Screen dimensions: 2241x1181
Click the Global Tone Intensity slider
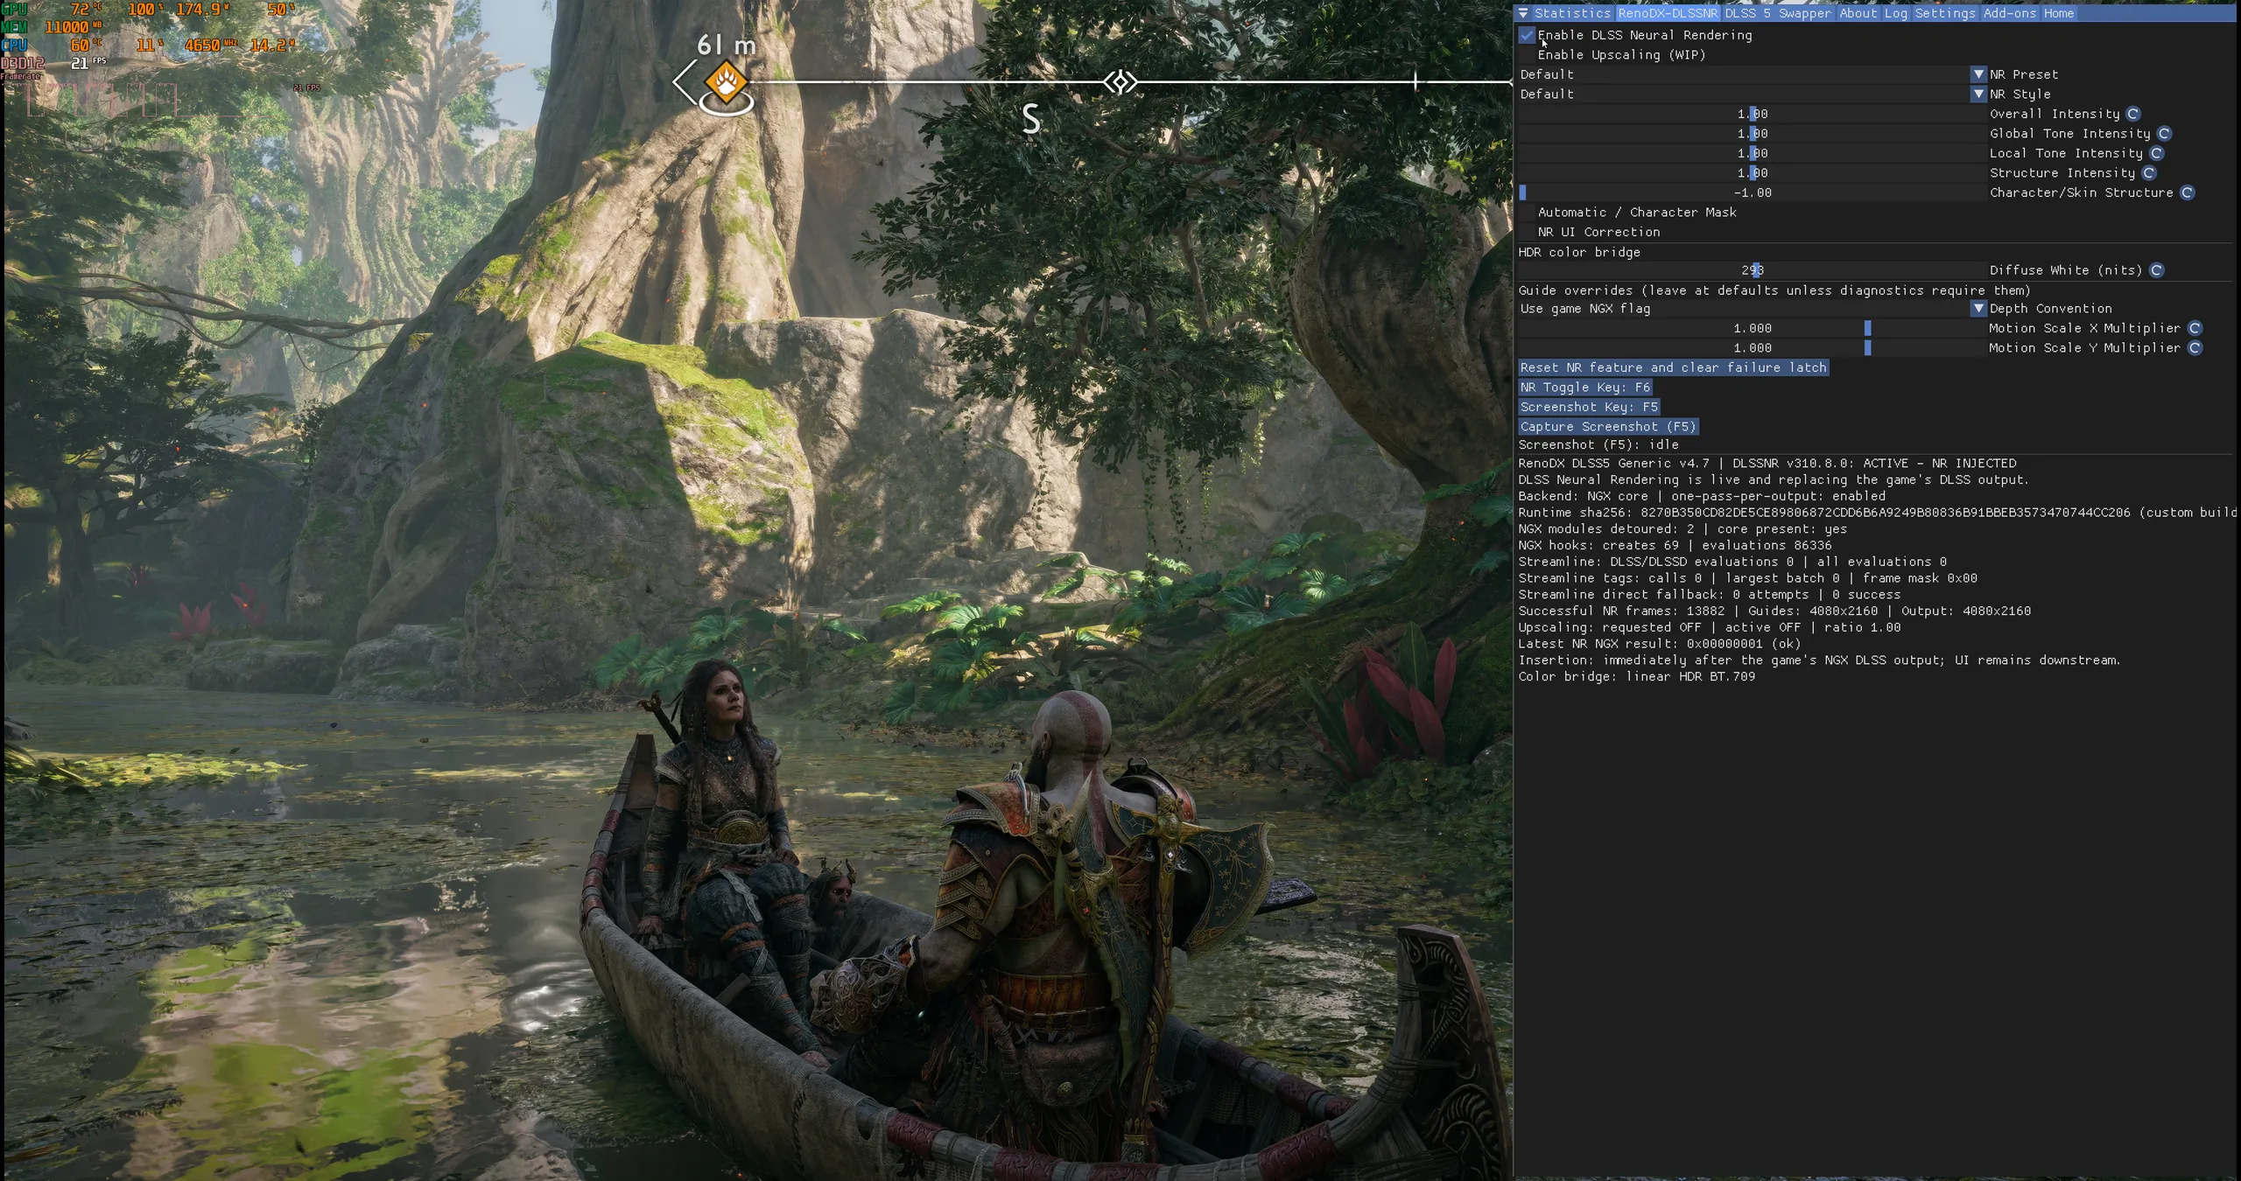click(1752, 134)
